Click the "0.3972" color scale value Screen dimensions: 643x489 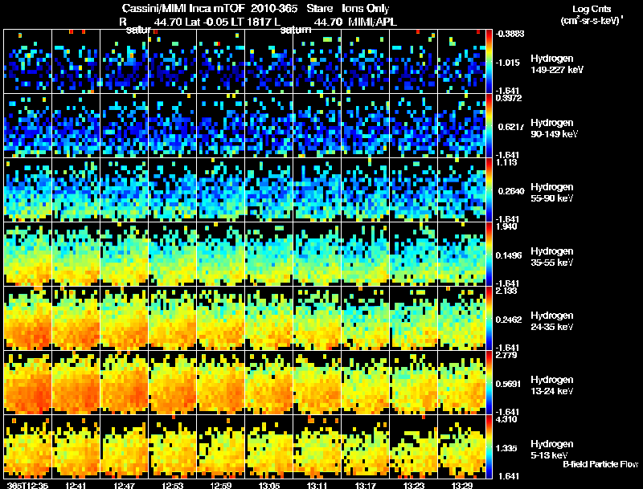click(509, 98)
